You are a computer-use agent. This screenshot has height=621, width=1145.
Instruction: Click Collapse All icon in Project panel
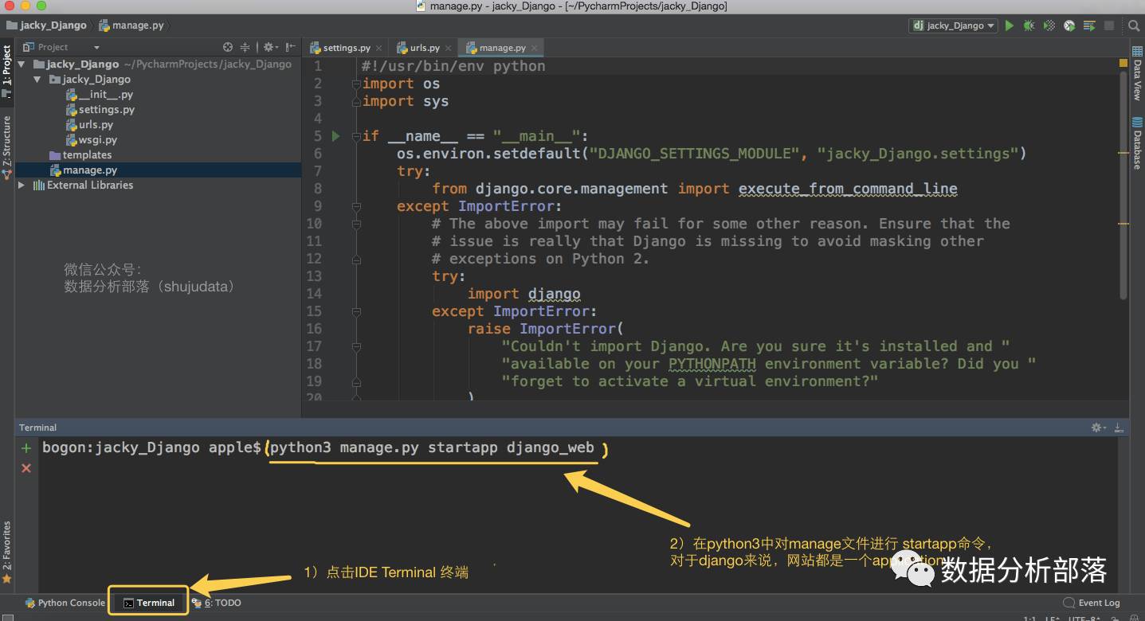click(x=245, y=47)
